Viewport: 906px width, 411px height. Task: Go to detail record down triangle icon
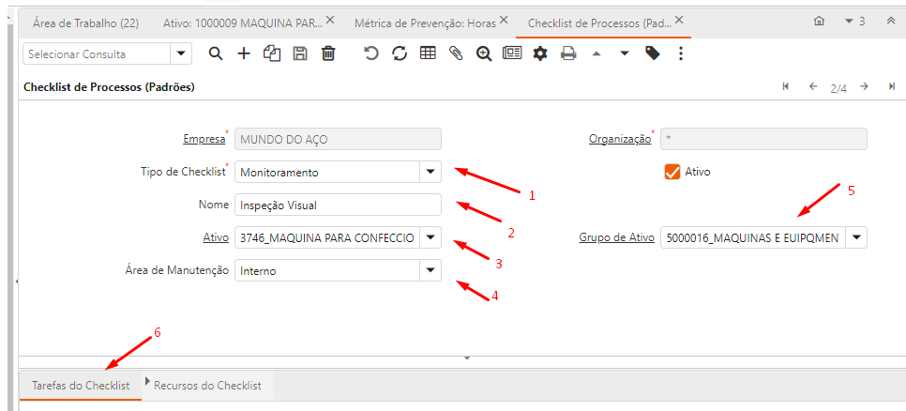click(x=625, y=54)
